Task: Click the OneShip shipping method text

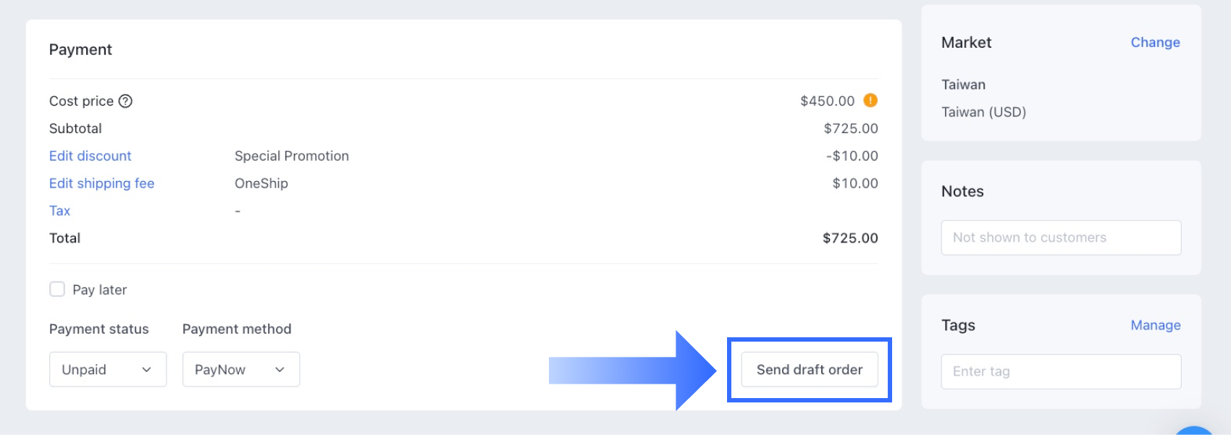Action: [261, 184]
